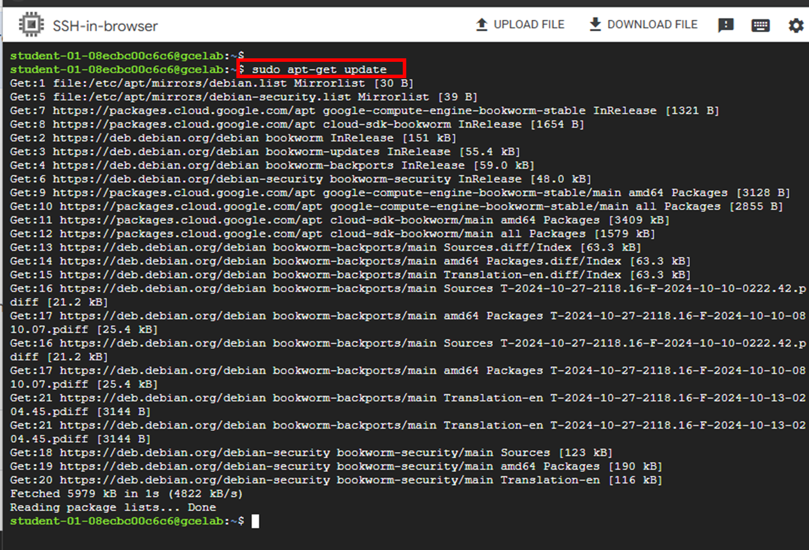Click the 'Get:5 debian-security.list Mirrorlist' line
Screen dimensions: 809x550
pyautogui.click(x=243, y=97)
